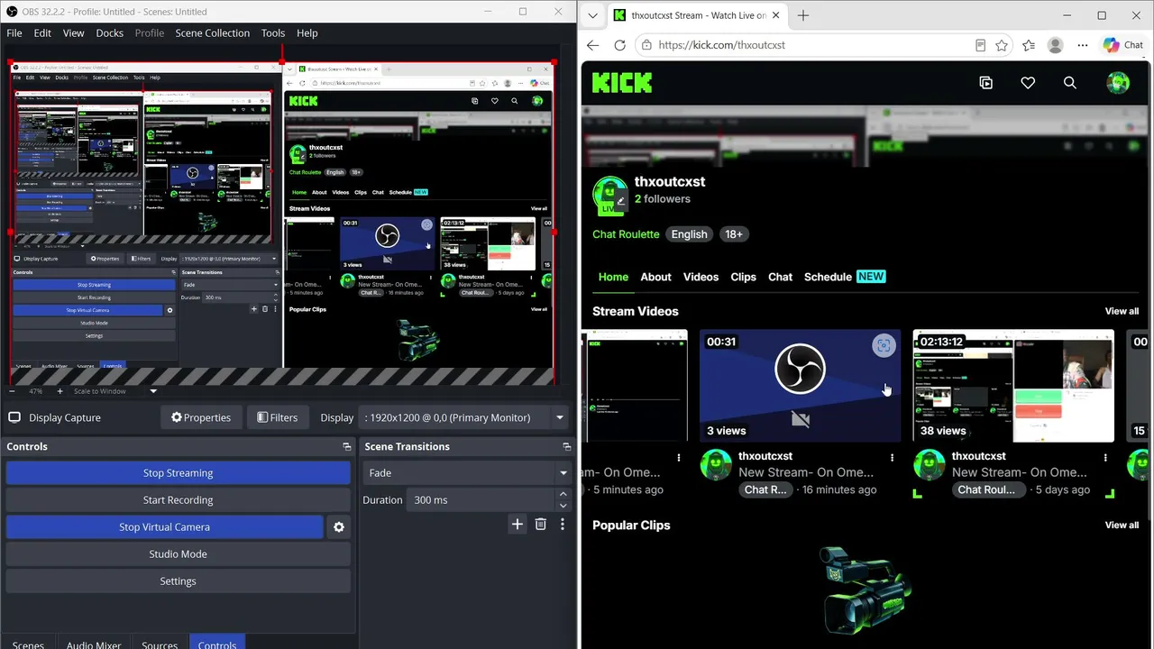The image size is (1154, 649).
Task: Click Stop Streaming button
Action: click(178, 473)
